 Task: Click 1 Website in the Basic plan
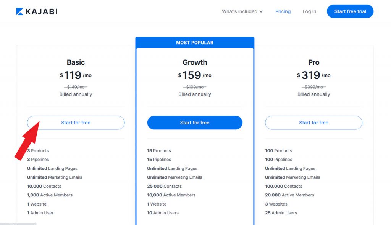(x=37, y=204)
